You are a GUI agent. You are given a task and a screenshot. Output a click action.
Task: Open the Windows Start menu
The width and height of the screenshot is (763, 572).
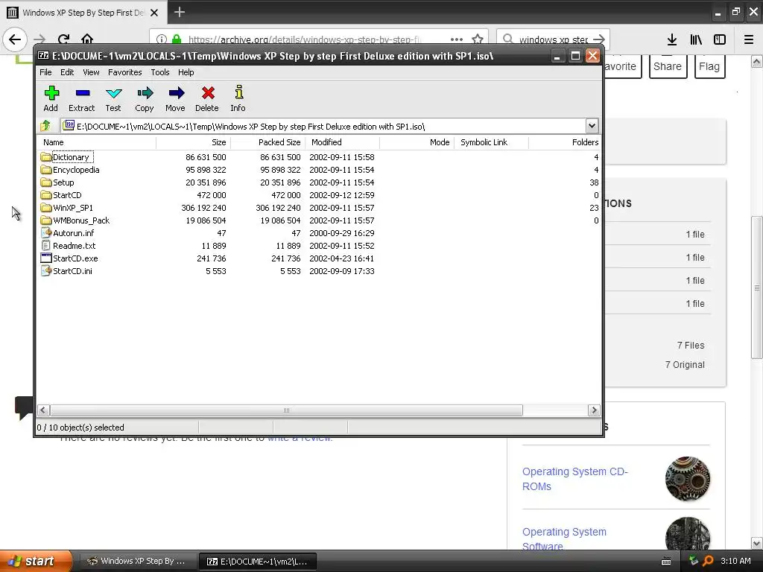point(36,561)
